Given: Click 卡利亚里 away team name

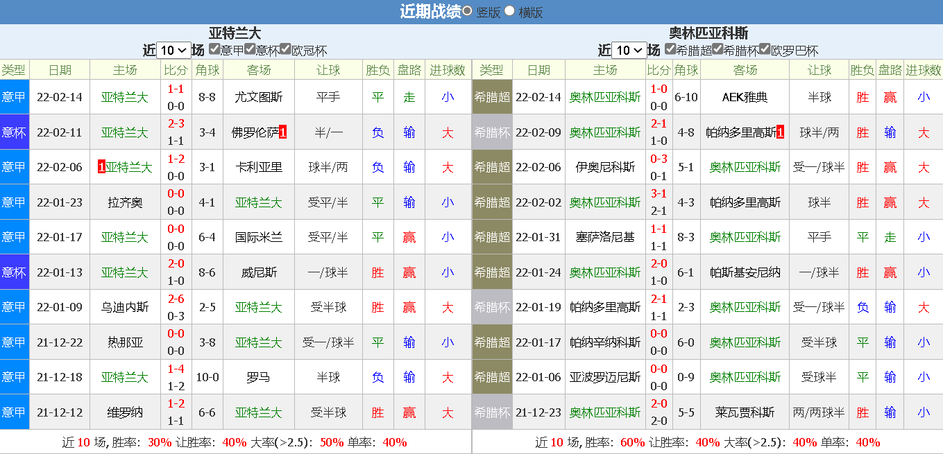Looking at the screenshot, I should coord(259,167).
